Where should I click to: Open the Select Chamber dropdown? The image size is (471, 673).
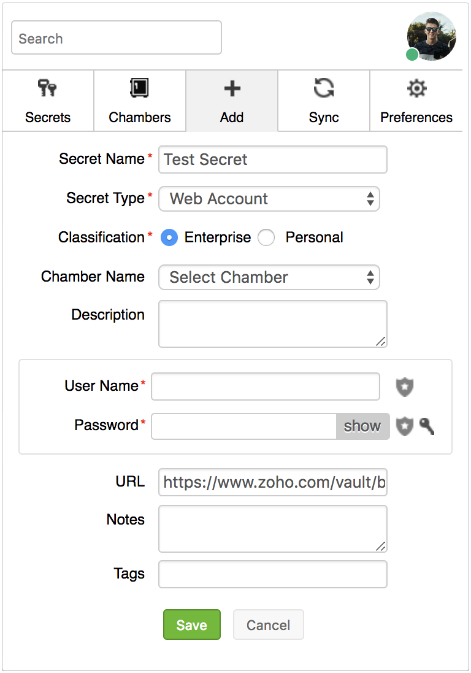[x=269, y=277]
